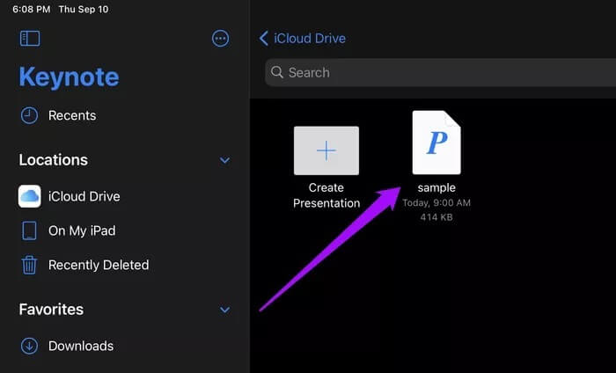Open the Recently Deleted trash icon
This screenshot has width=616, height=373.
(x=29, y=265)
